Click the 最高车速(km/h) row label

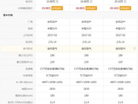point(24,96)
